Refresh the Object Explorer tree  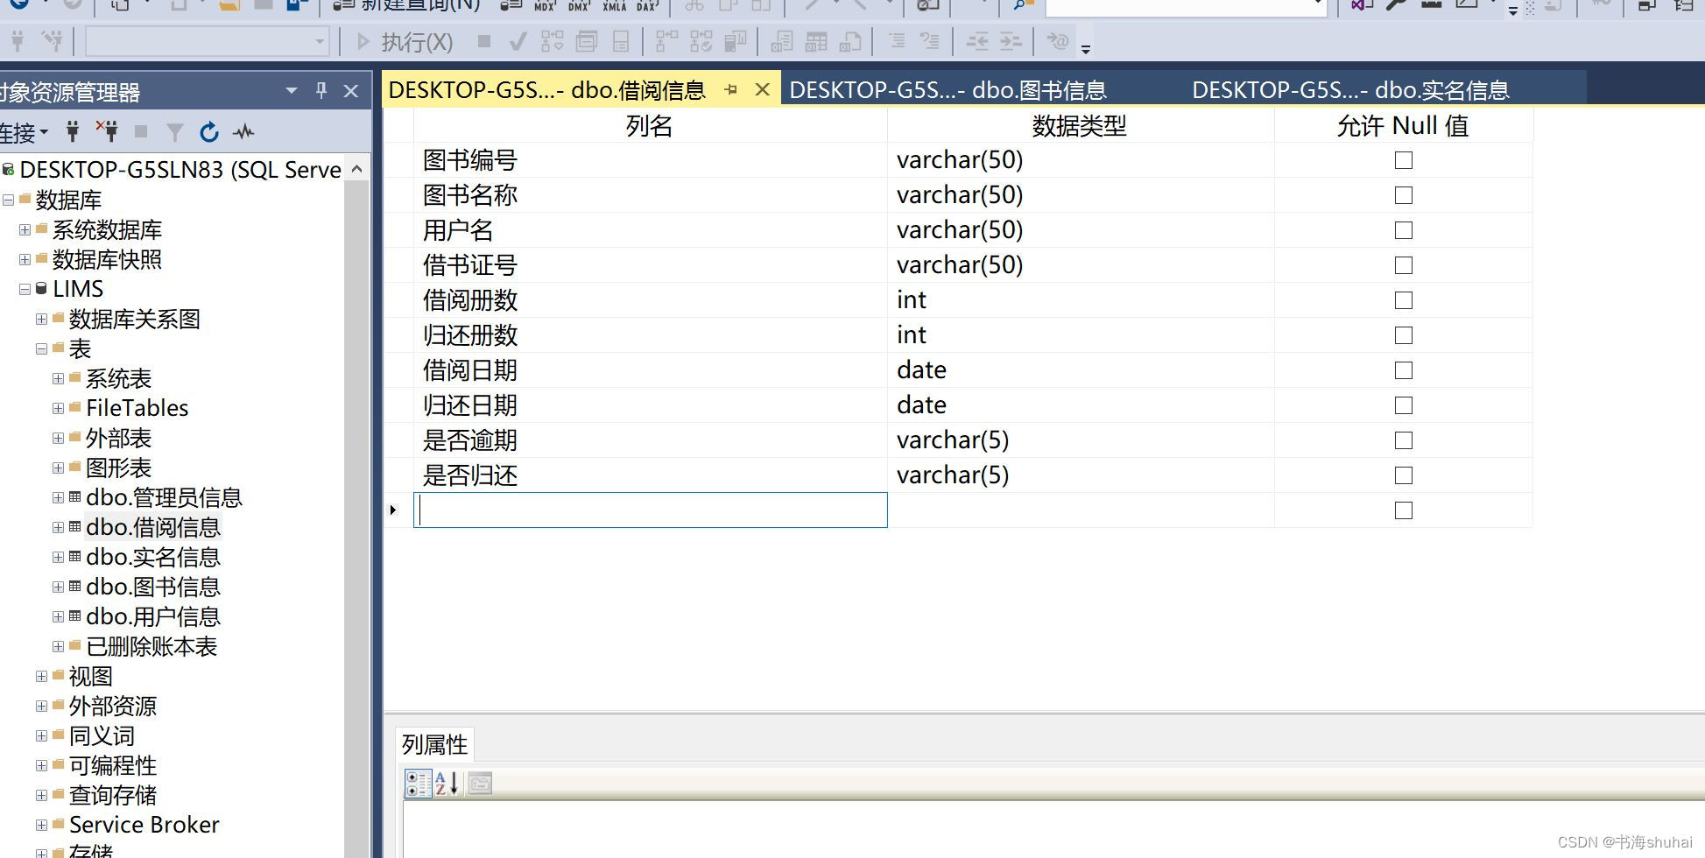point(209,131)
